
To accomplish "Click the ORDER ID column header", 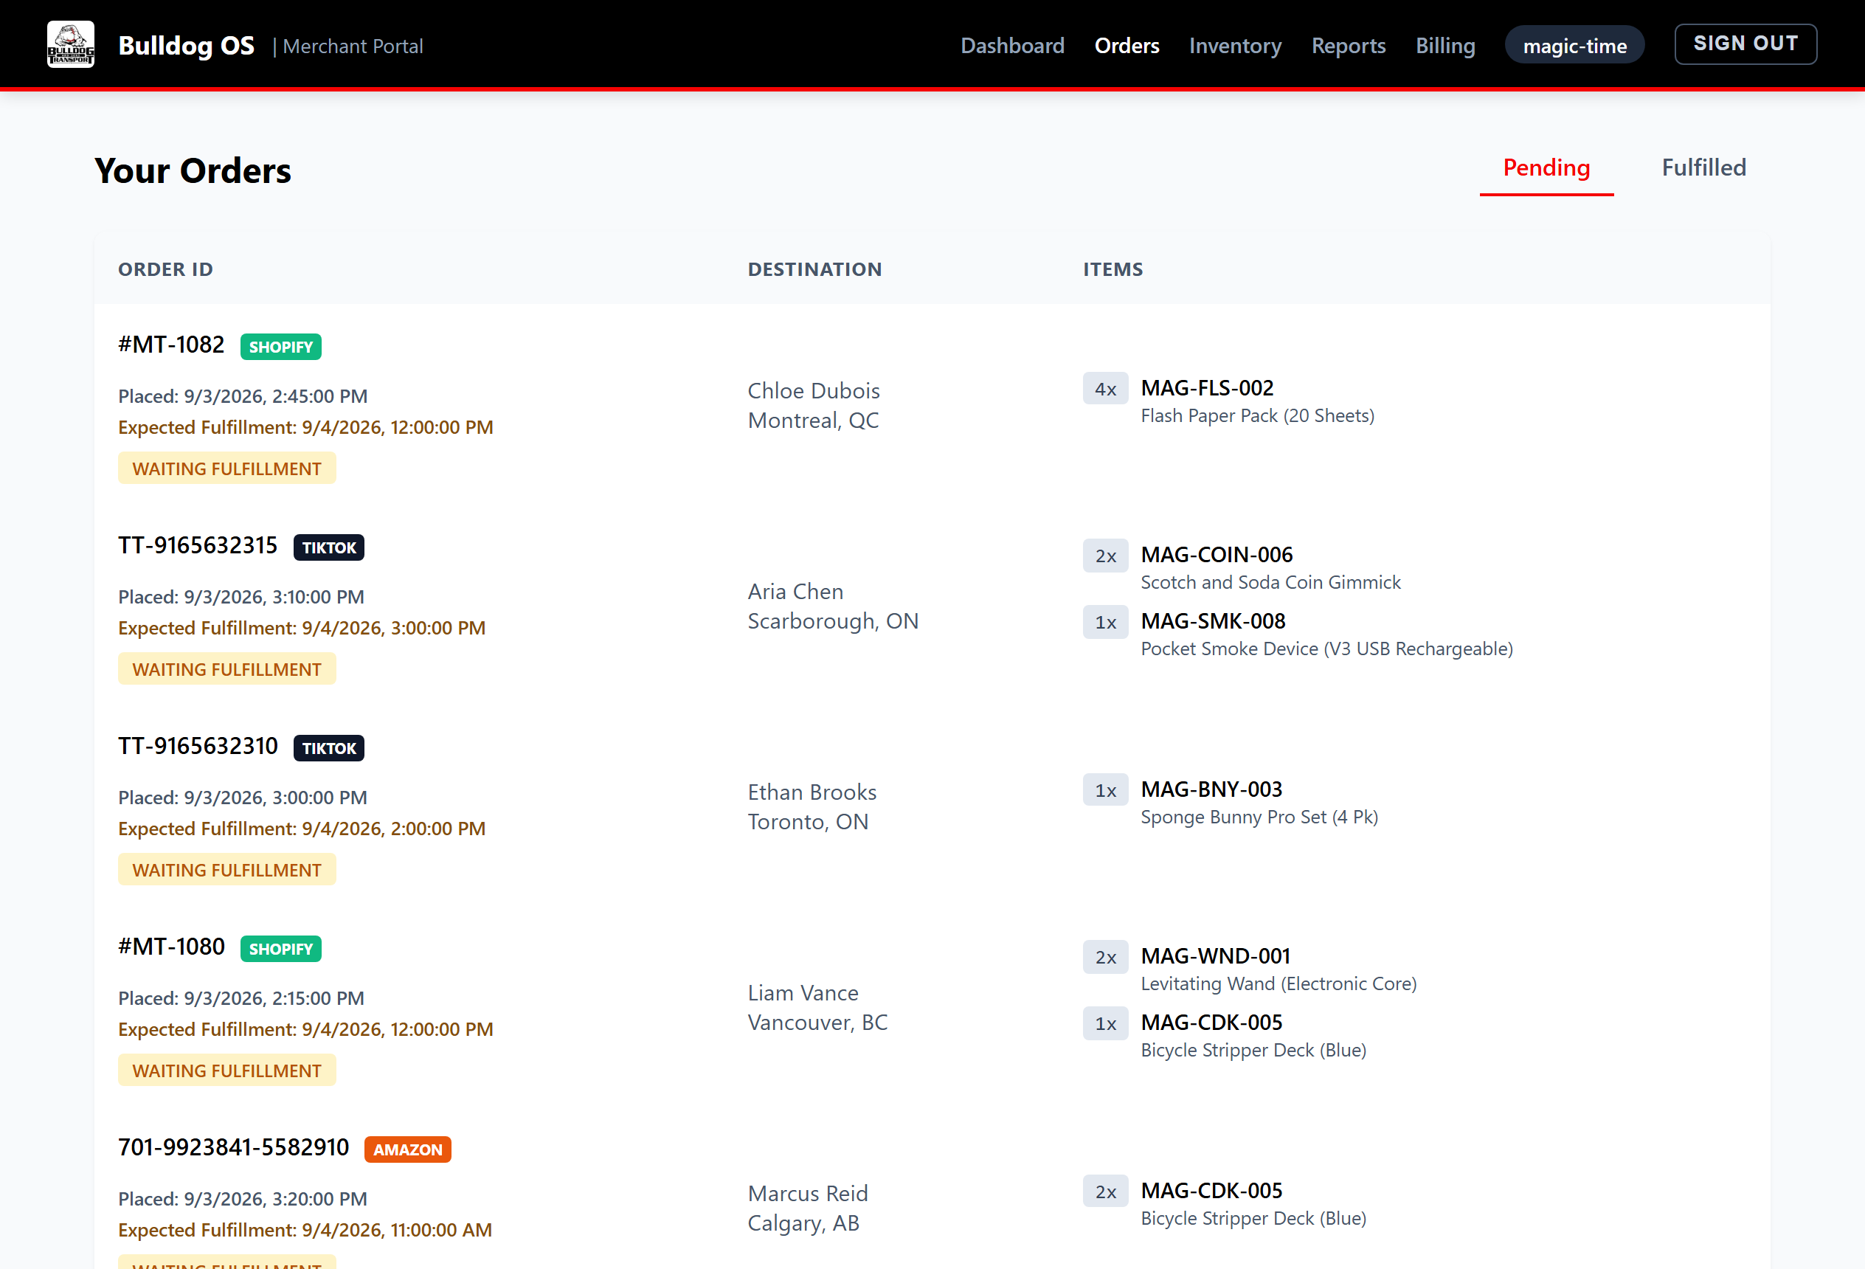I will point(165,270).
